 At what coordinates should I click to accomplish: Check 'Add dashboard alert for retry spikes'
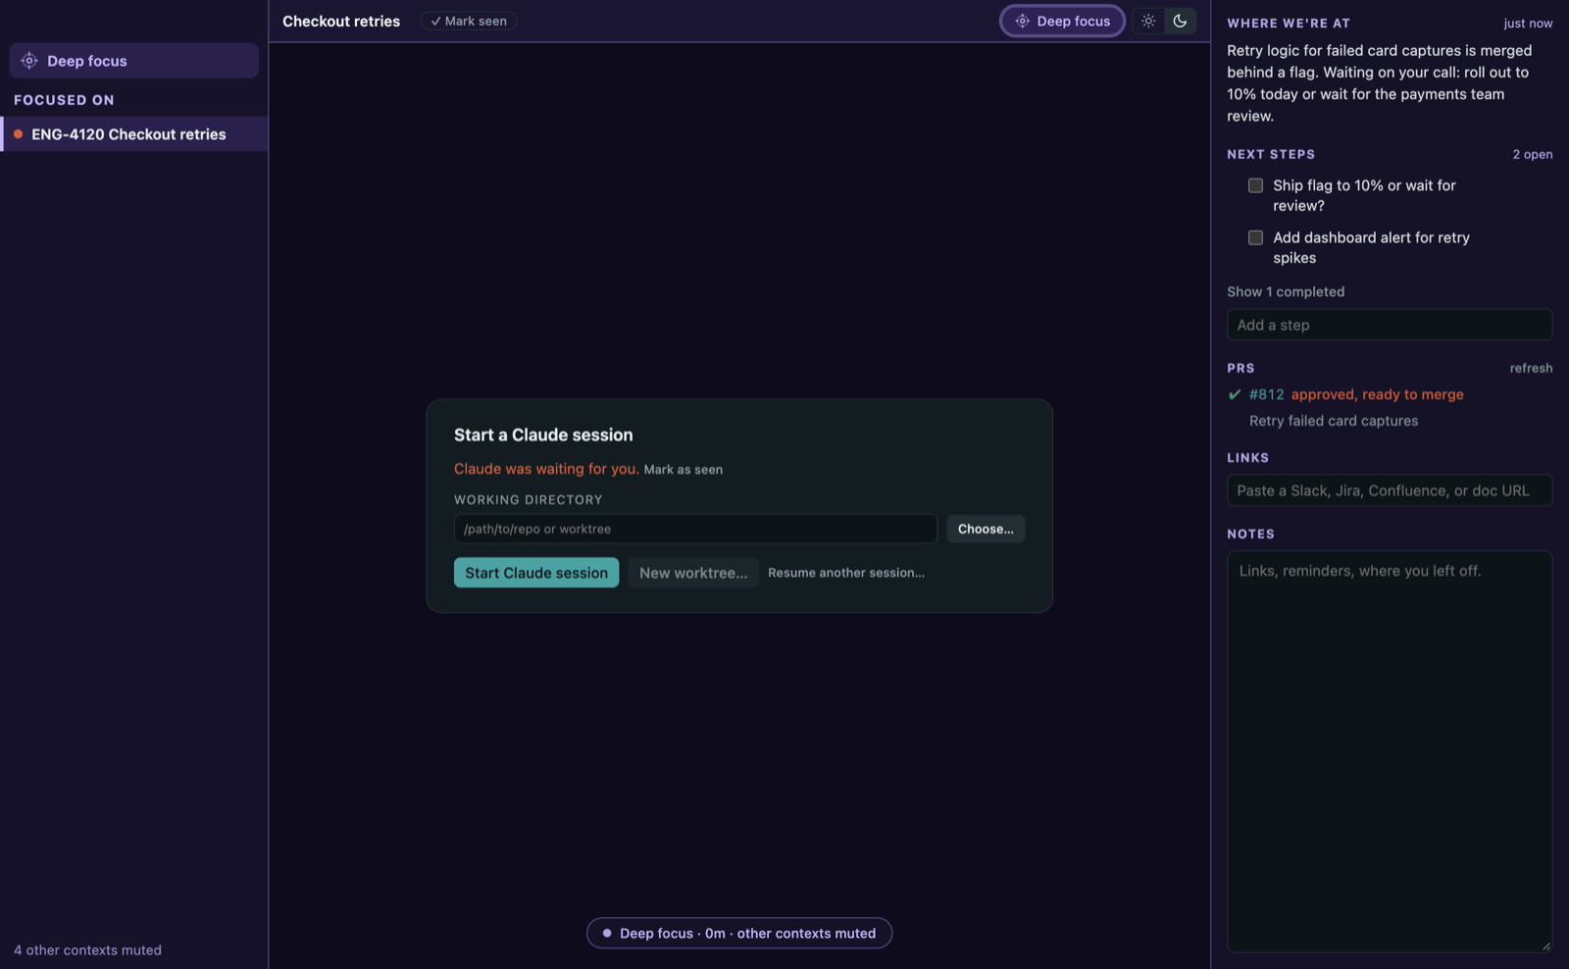1255,237
